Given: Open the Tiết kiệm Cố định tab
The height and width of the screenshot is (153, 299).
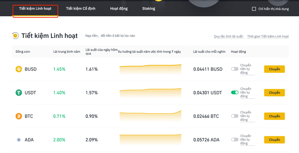Looking at the screenshot, I should pos(81,9).
